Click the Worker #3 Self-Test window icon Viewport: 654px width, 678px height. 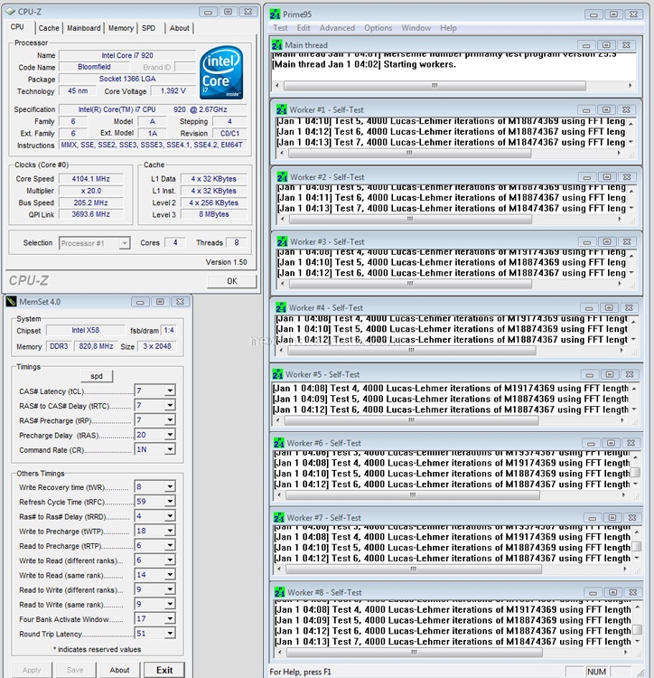pos(282,241)
